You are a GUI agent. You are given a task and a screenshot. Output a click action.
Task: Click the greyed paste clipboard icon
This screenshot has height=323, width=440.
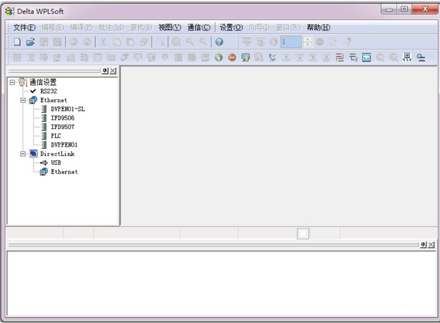click(x=130, y=42)
